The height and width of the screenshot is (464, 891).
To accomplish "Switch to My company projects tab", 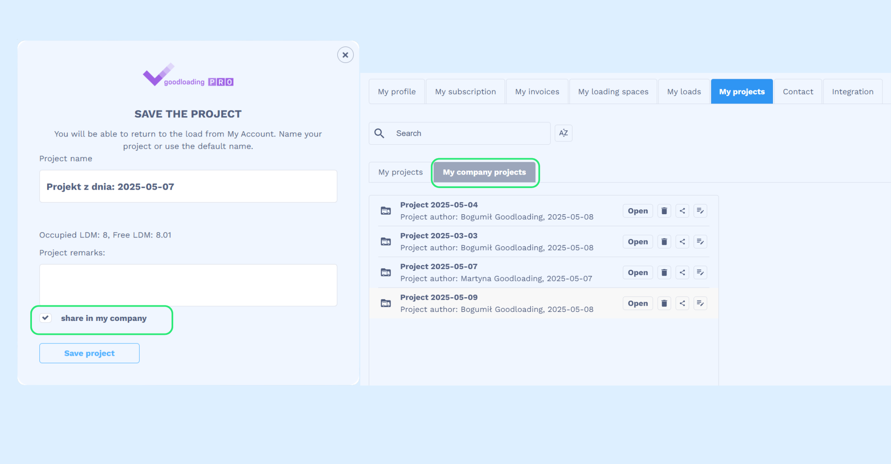I will [484, 172].
